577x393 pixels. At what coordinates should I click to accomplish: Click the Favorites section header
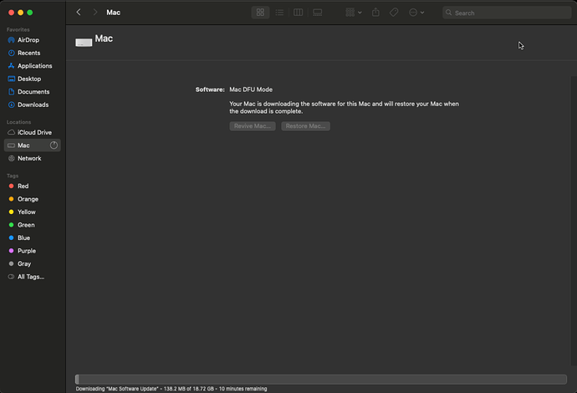(18, 29)
